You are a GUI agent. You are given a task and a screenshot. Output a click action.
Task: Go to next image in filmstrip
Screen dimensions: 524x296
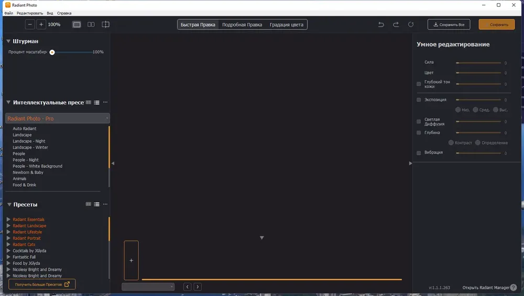click(x=198, y=287)
